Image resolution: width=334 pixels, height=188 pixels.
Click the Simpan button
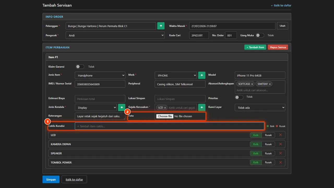click(x=51, y=179)
